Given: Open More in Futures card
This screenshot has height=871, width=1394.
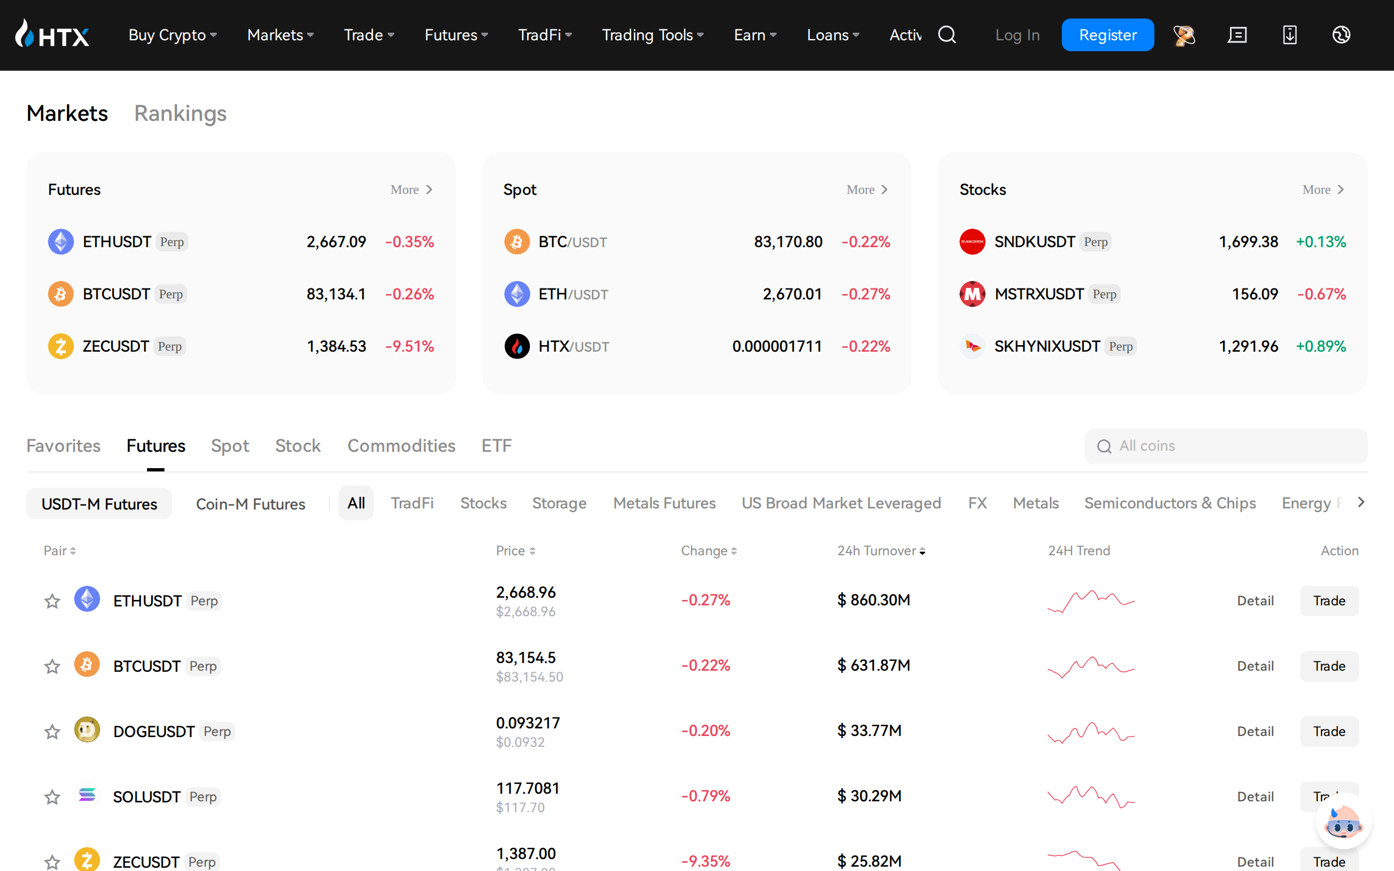Looking at the screenshot, I should pyautogui.click(x=411, y=189).
